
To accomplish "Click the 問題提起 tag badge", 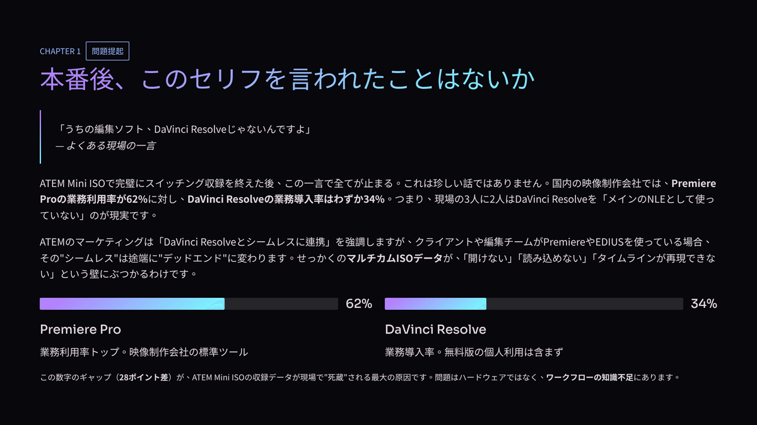I will click(x=107, y=51).
